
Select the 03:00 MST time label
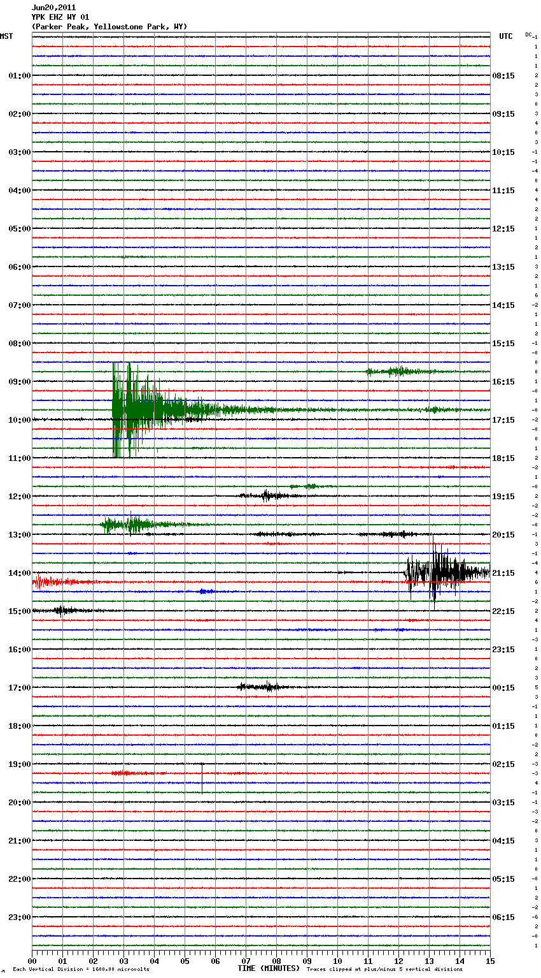[x=19, y=152]
